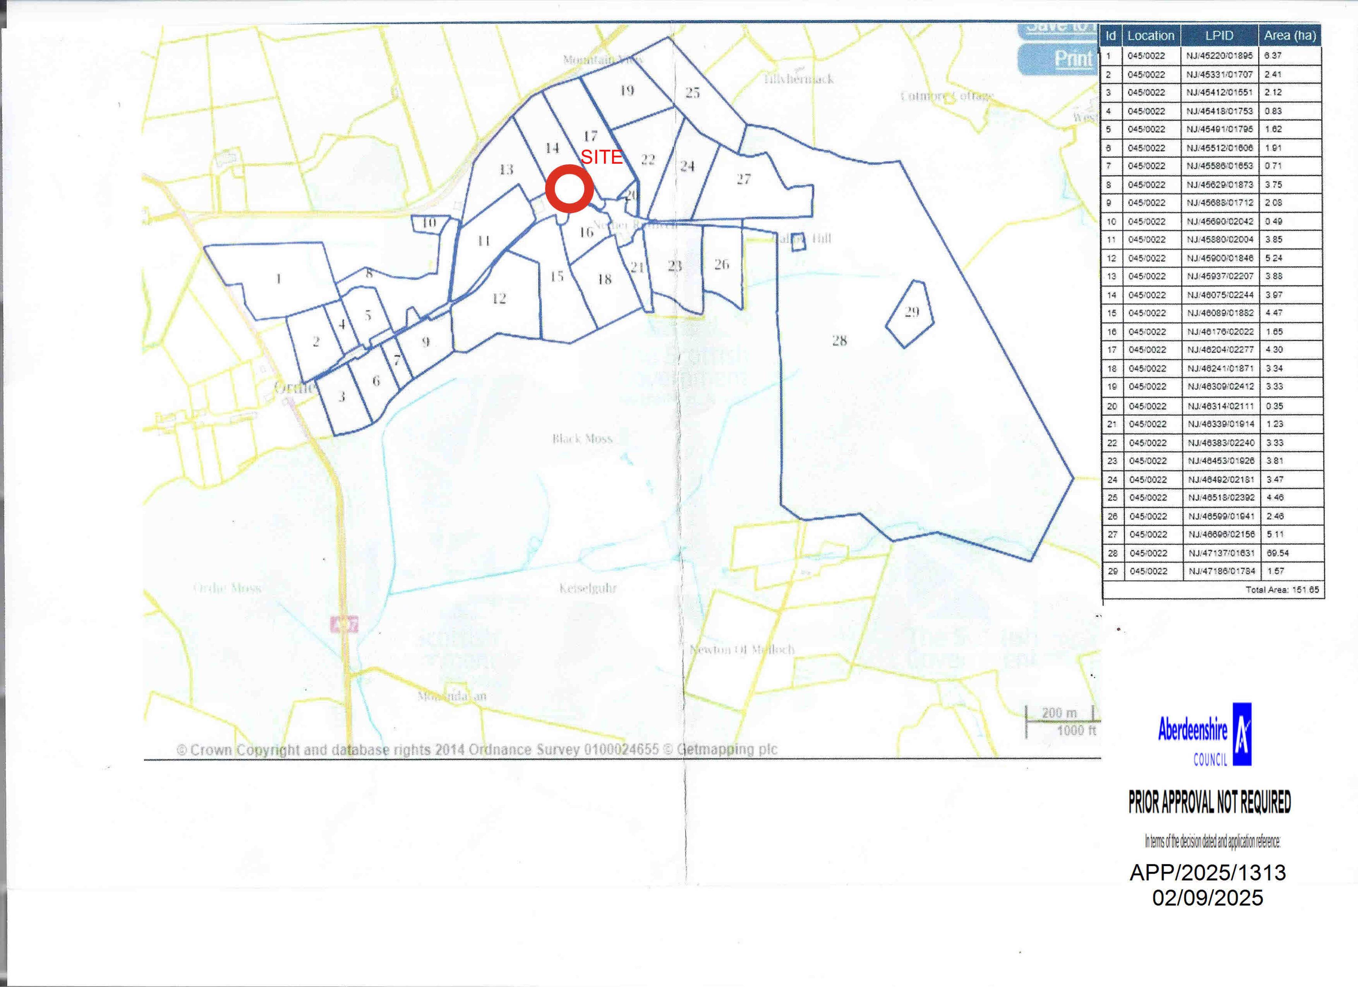
Task: Click the Total Area: 151.65 text
Action: [1282, 590]
